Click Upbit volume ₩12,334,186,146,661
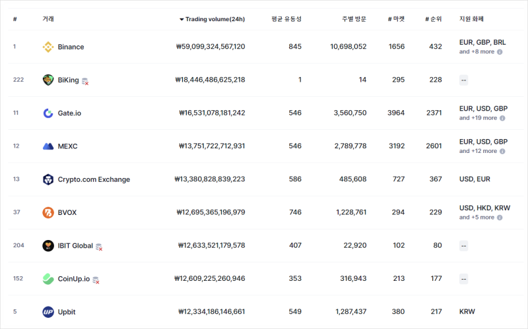 click(211, 311)
